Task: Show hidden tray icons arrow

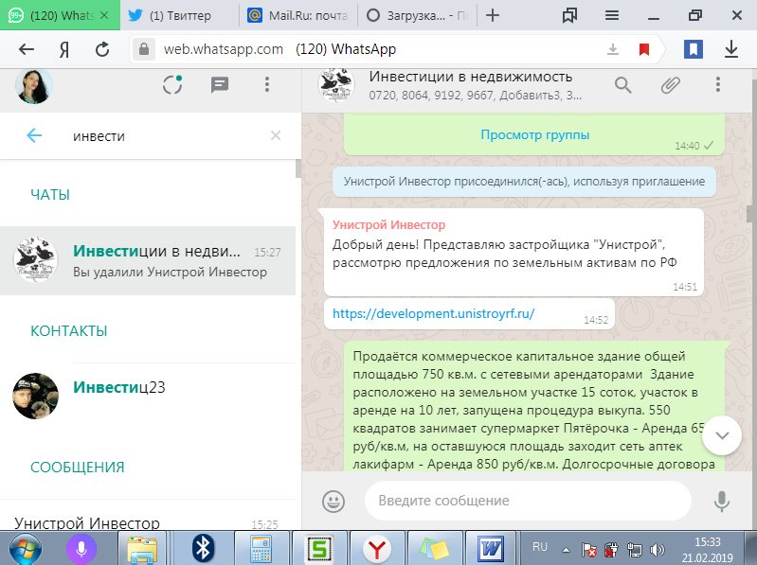Action: [x=566, y=550]
